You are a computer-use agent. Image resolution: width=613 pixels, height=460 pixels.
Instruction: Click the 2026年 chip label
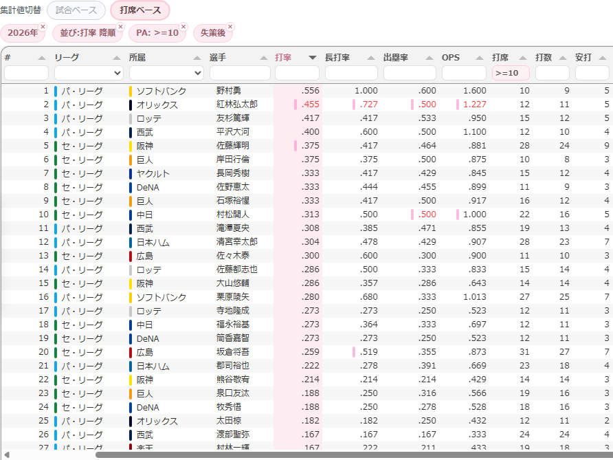23,33
